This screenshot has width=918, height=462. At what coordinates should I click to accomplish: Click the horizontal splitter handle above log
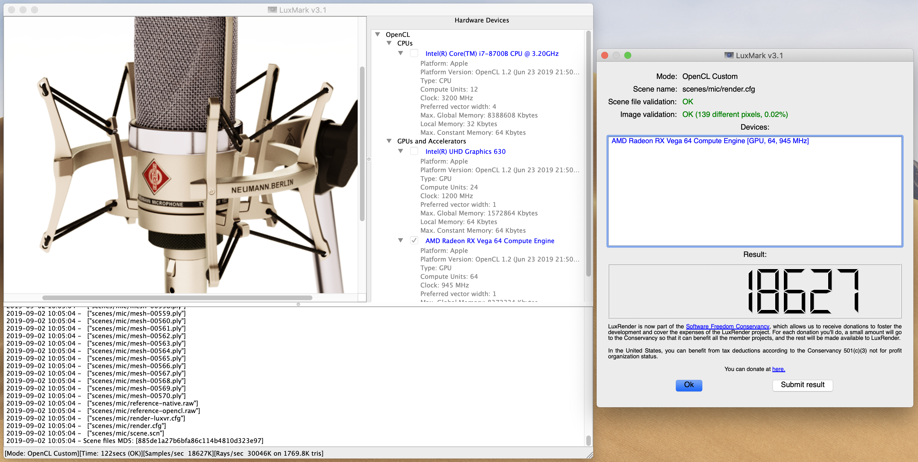click(298, 304)
